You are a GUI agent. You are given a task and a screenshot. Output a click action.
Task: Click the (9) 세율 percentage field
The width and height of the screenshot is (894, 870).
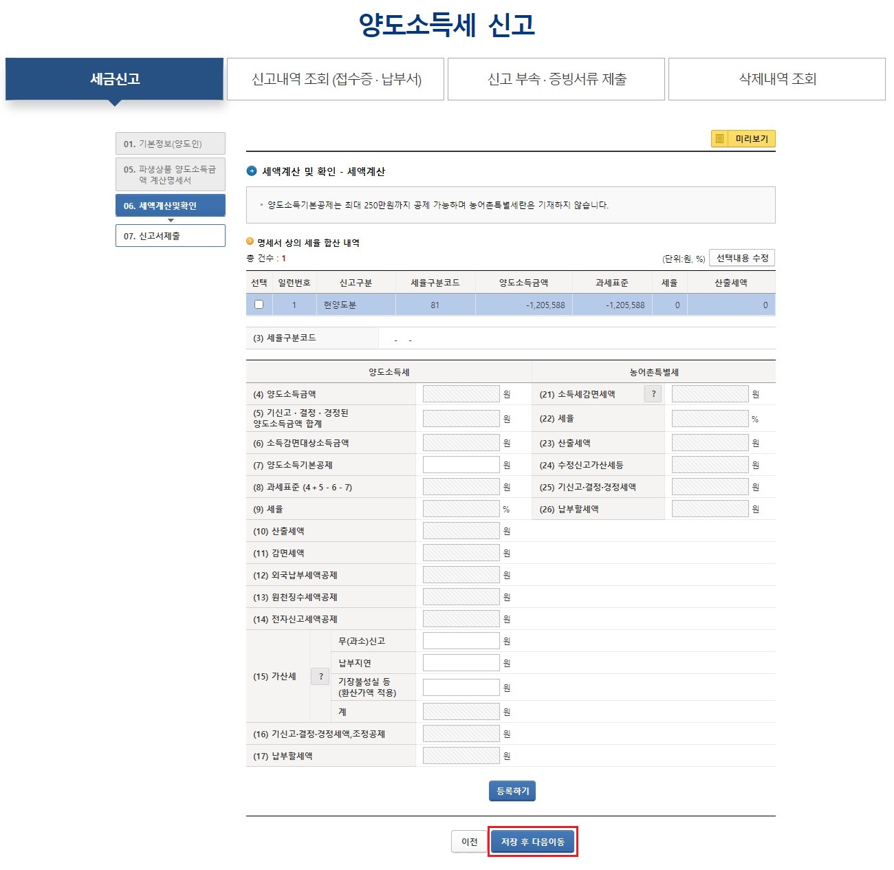(461, 509)
